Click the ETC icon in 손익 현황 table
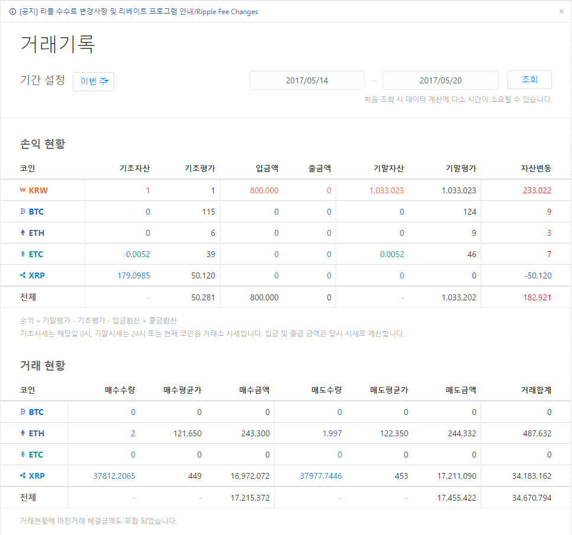The width and height of the screenshot is (572, 535). tap(23, 254)
